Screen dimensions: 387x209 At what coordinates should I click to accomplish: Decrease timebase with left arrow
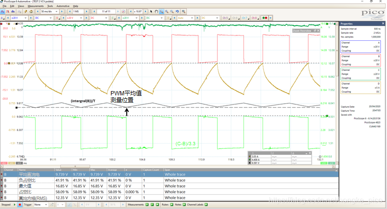(37, 12)
